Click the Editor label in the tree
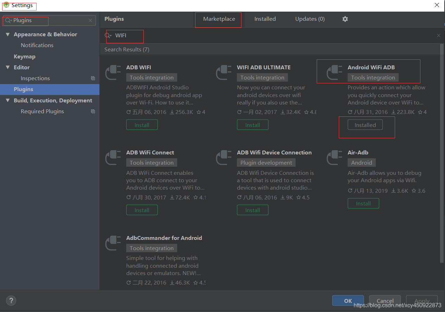Screen dimensions: 445x312 (x=22, y=68)
